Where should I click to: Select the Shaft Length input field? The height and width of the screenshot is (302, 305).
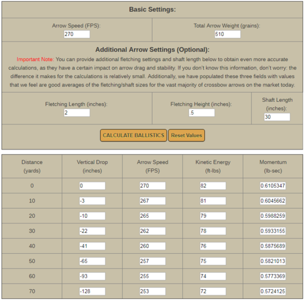[277, 117]
